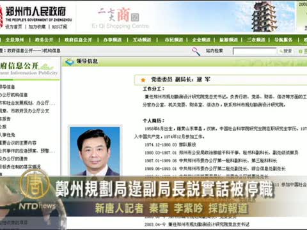The height and width of the screenshot is (230, 307).
Task: Focus the 站内检索 search input field
Action: click(255, 51)
